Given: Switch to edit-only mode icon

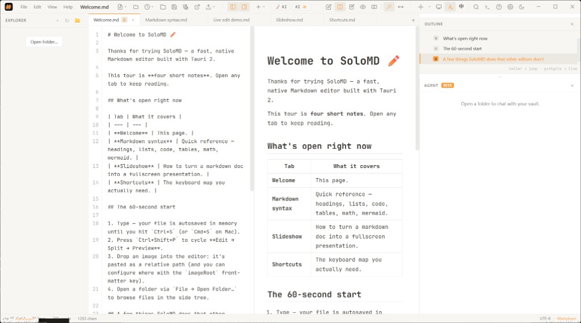Looking at the screenshot, I should coord(329,7).
